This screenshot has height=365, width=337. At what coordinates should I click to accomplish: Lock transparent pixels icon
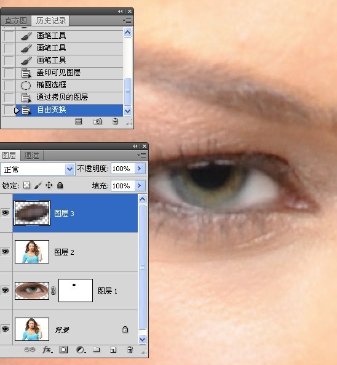(26, 185)
